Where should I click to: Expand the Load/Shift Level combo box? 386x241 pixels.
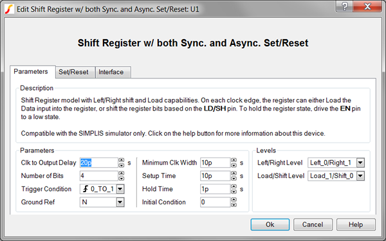360,176
